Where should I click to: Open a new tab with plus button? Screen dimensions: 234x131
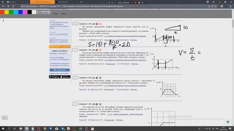coord(81,2)
